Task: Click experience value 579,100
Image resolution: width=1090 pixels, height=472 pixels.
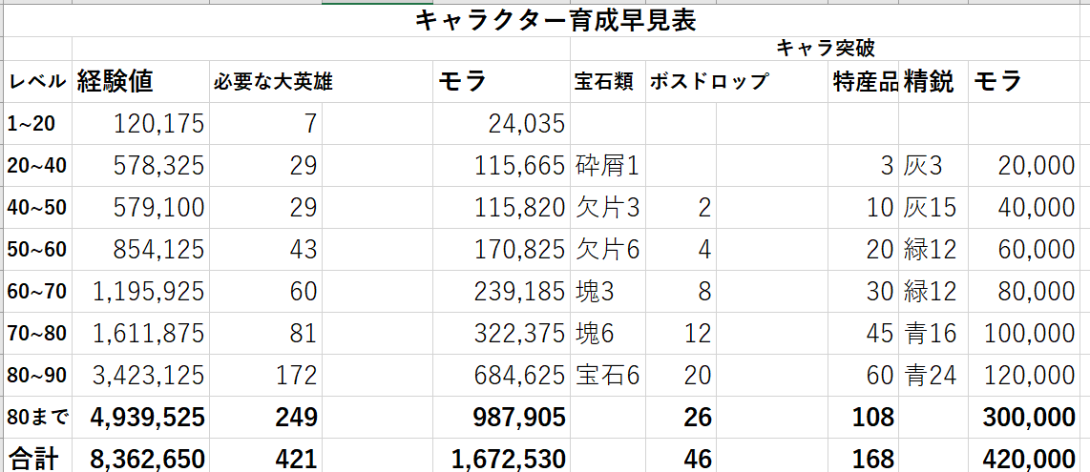Action: [140, 208]
